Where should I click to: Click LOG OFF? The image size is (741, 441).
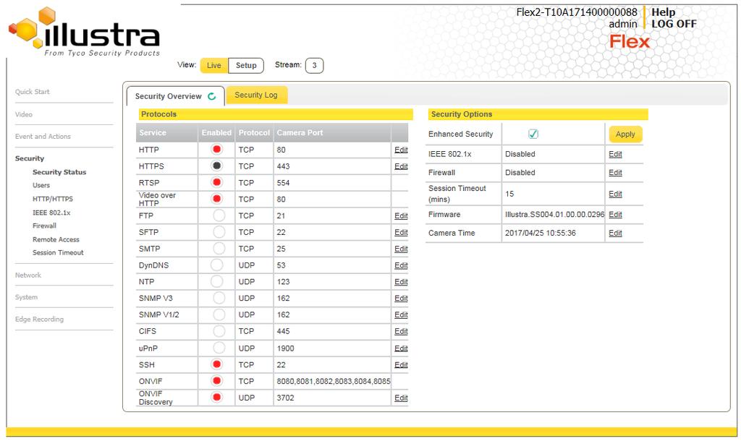pos(674,24)
